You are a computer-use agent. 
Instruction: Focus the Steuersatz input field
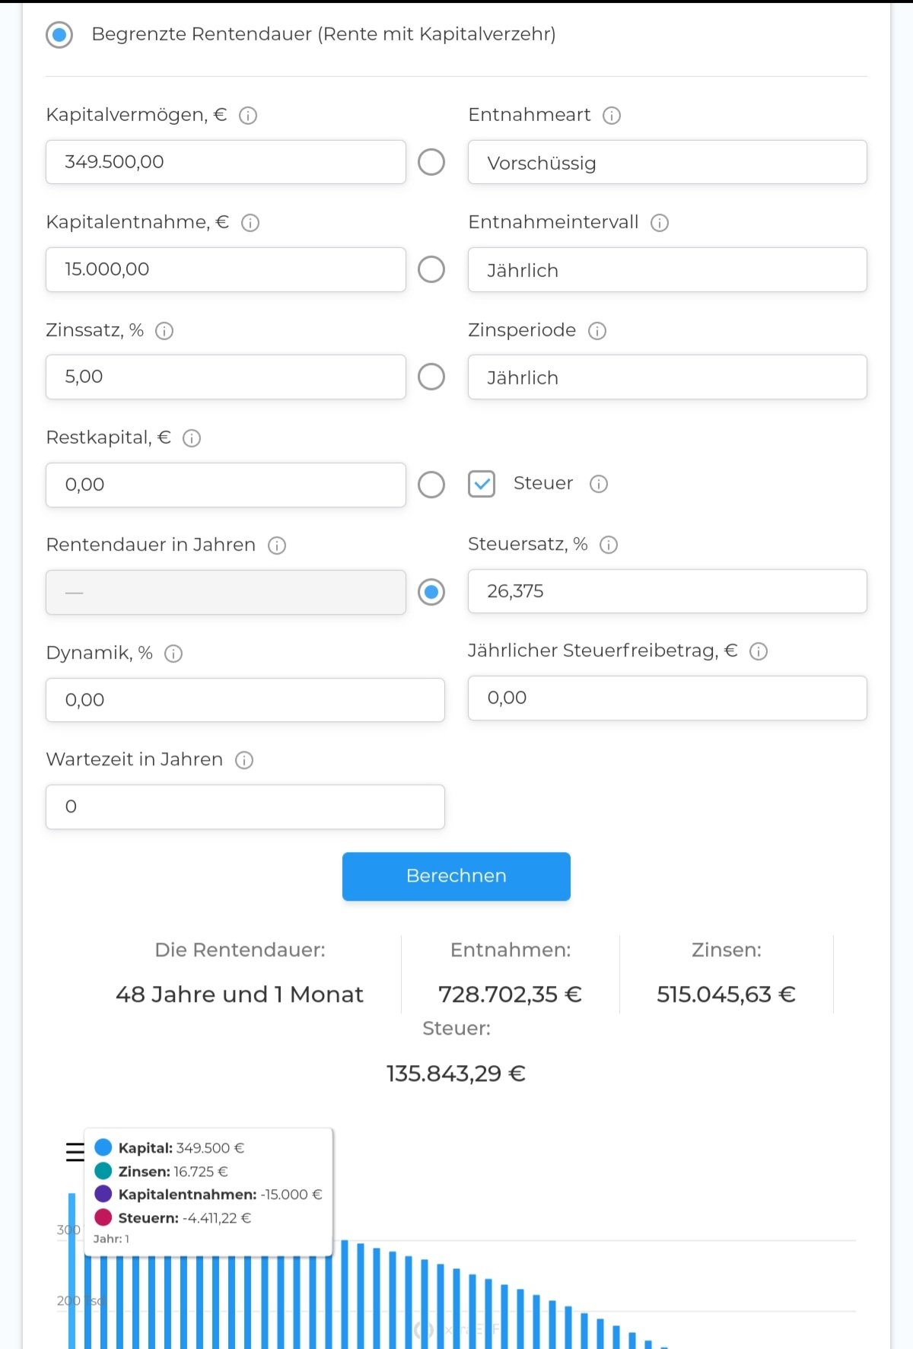coord(666,591)
